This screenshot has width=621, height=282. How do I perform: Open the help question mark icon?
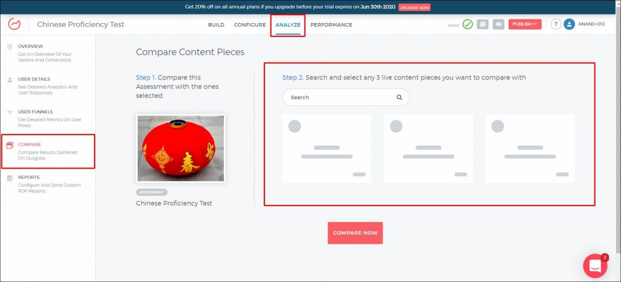[556, 24]
